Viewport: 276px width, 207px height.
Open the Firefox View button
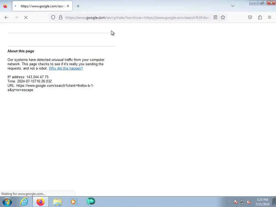click(x=5, y=6)
